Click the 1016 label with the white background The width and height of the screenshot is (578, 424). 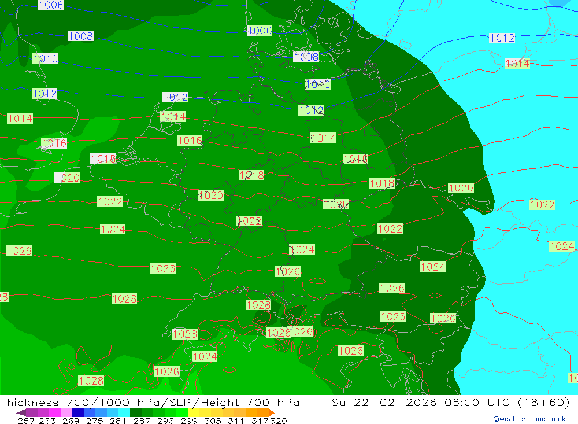[54, 143]
